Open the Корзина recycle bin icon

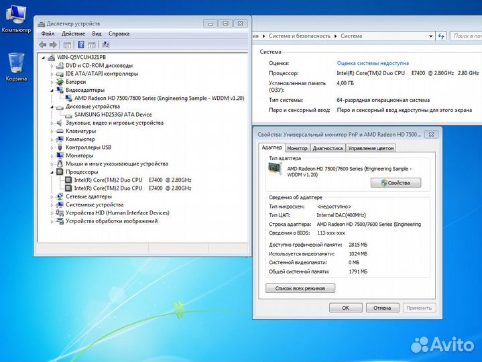click(x=16, y=67)
